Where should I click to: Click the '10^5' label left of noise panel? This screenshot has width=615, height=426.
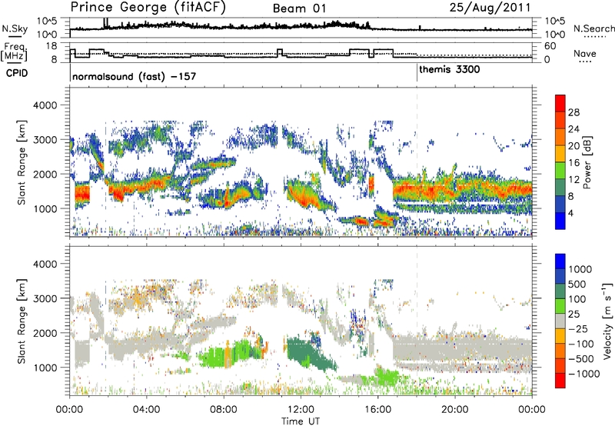click(47, 22)
